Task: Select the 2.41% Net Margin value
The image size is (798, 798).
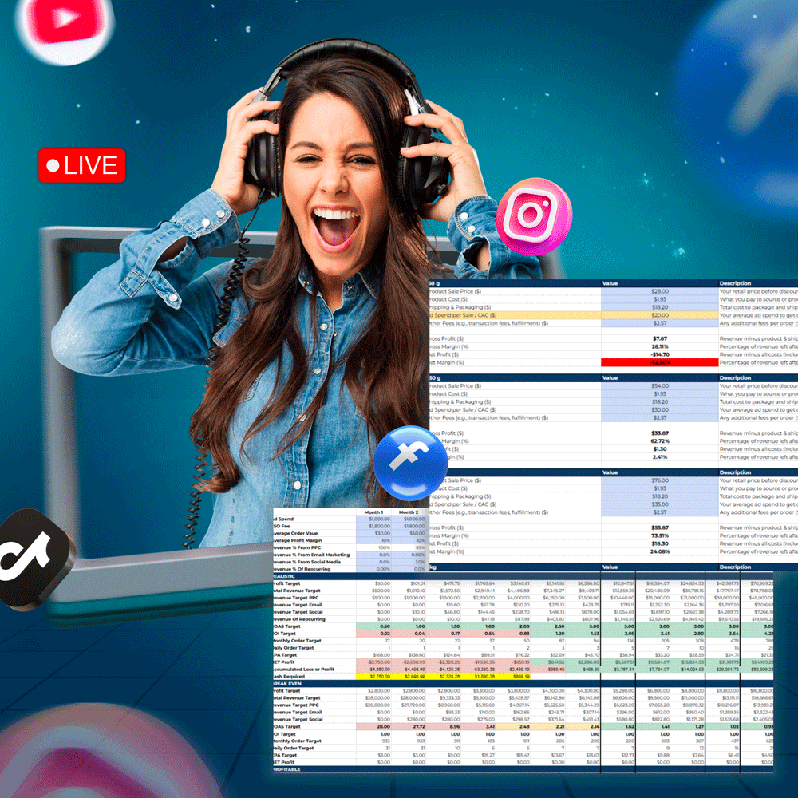Action: [x=660, y=457]
